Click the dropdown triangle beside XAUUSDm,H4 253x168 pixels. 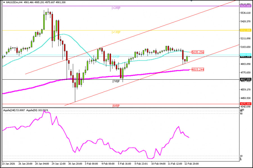point(4,3)
